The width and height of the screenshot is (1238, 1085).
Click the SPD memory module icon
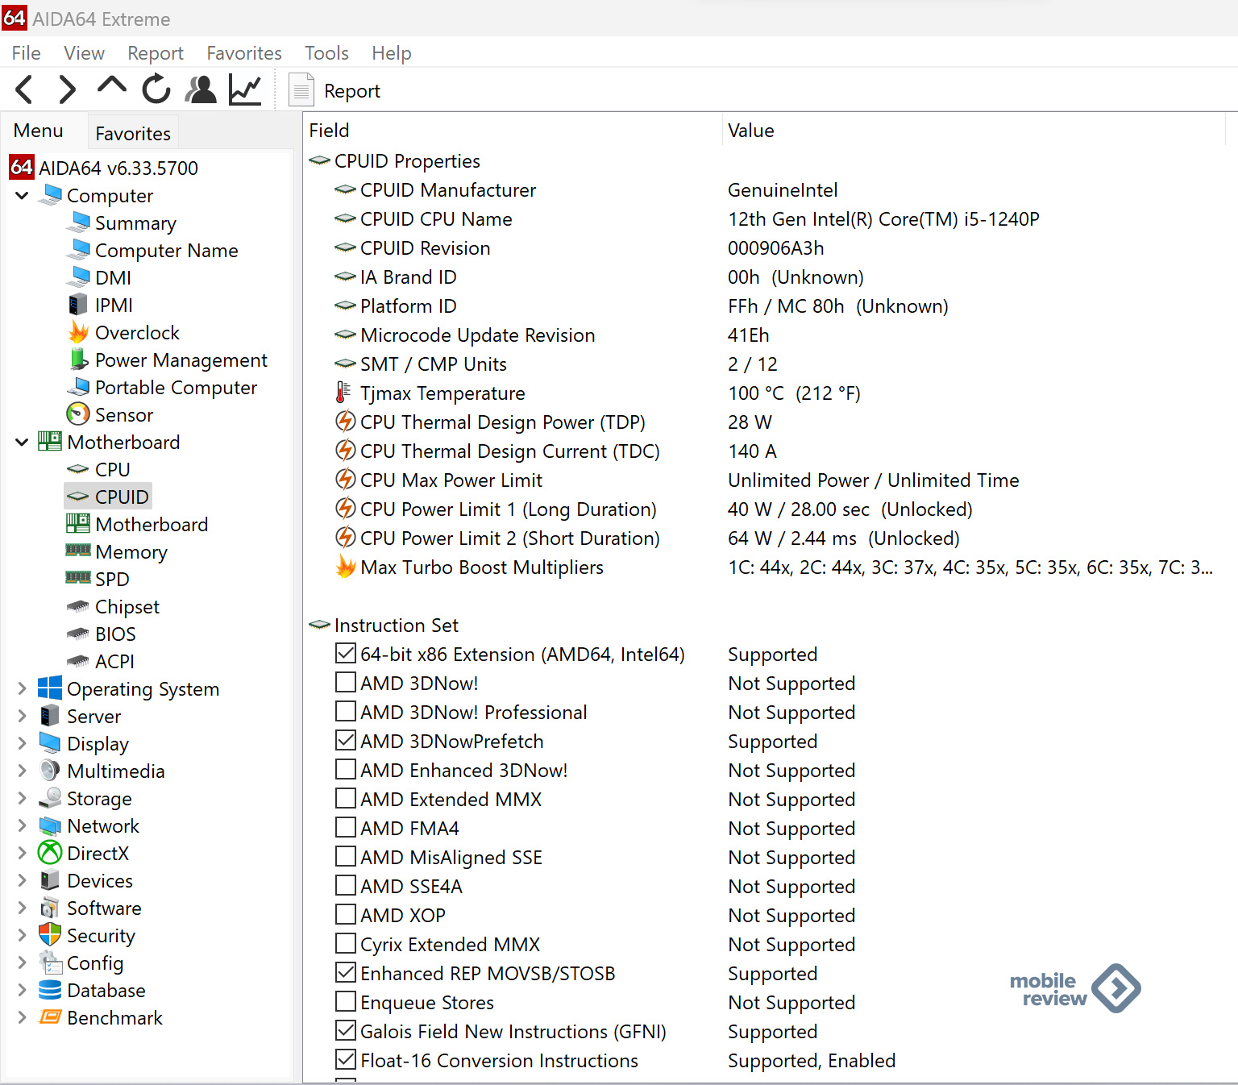coord(78,578)
